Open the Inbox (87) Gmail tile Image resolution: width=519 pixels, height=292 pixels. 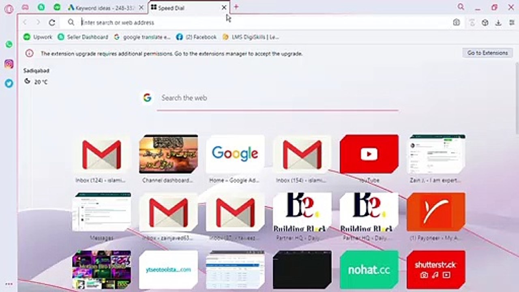point(235,212)
